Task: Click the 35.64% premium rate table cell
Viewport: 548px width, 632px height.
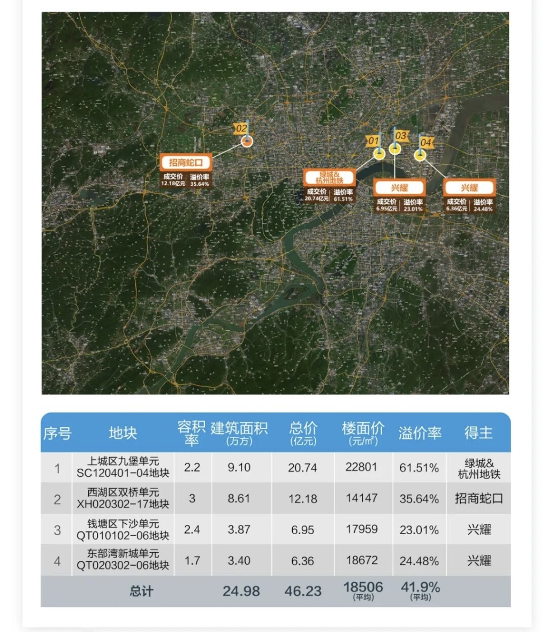Action: pos(420,498)
